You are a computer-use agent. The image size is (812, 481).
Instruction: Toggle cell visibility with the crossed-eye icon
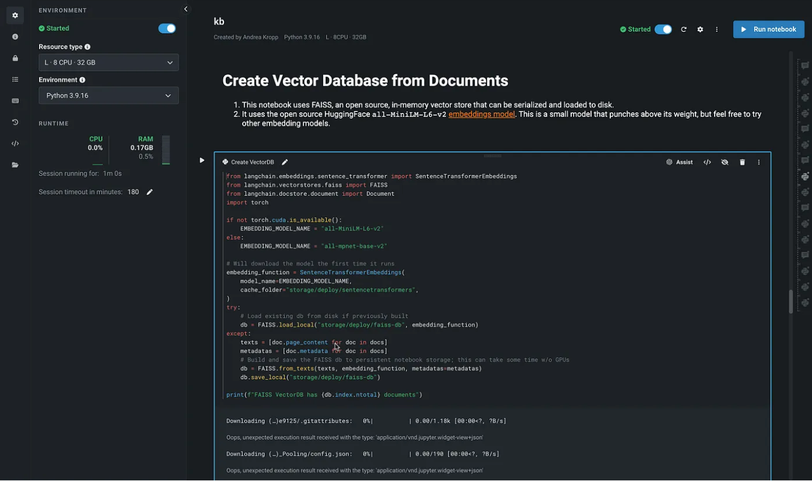[x=725, y=163]
